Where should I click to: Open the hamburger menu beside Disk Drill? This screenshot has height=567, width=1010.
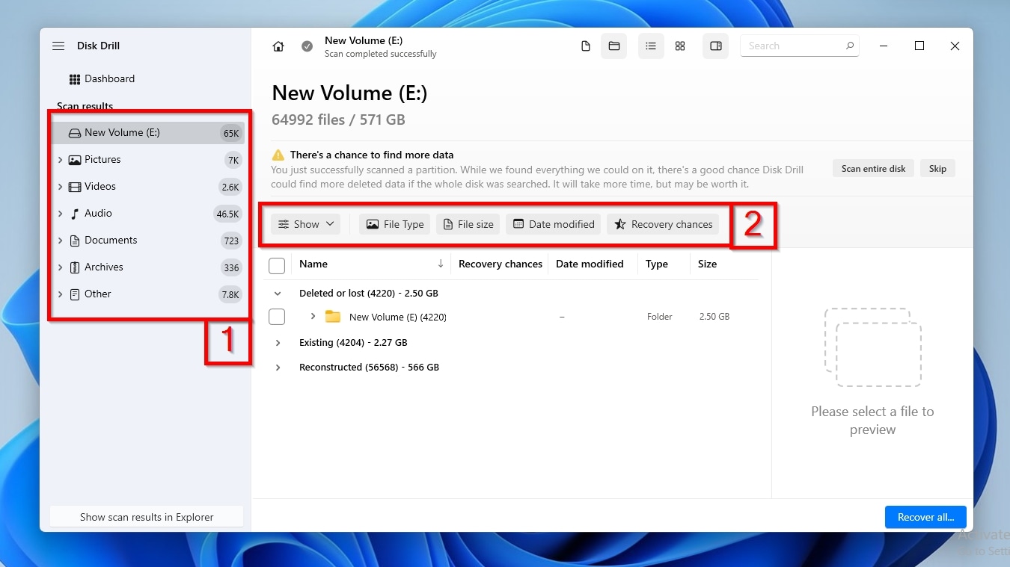point(58,46)
